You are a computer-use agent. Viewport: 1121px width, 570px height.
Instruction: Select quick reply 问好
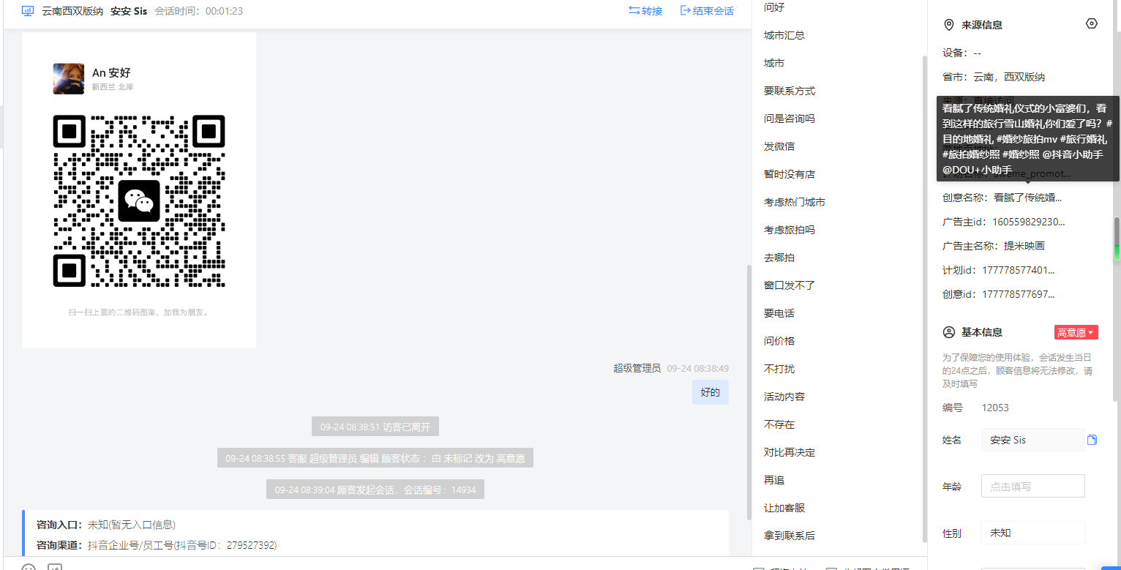pyautogui.click(x=774, y=7)
